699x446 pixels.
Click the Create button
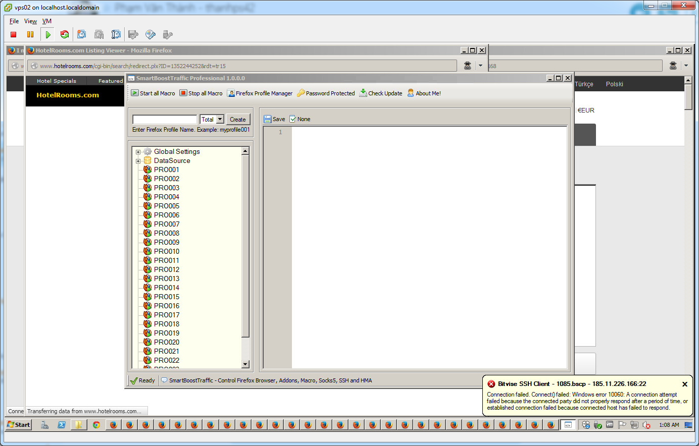(x=238, y=120)
